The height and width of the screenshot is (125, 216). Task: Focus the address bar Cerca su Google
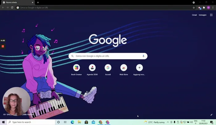[x=104, y=8]
